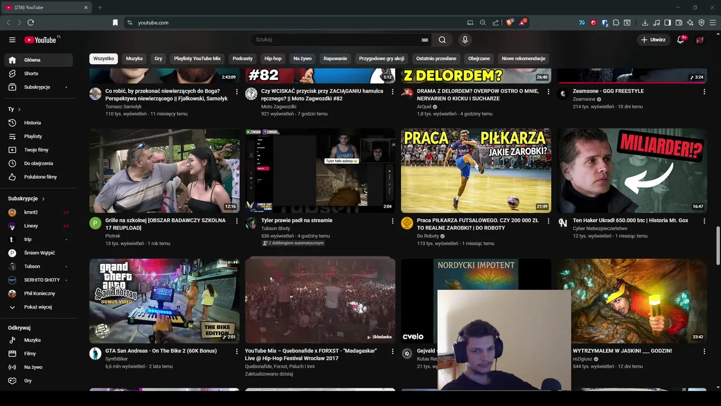Open Playlisty in the sidebar
Viewport: 721px width, 406px height.
pos(38,136)
